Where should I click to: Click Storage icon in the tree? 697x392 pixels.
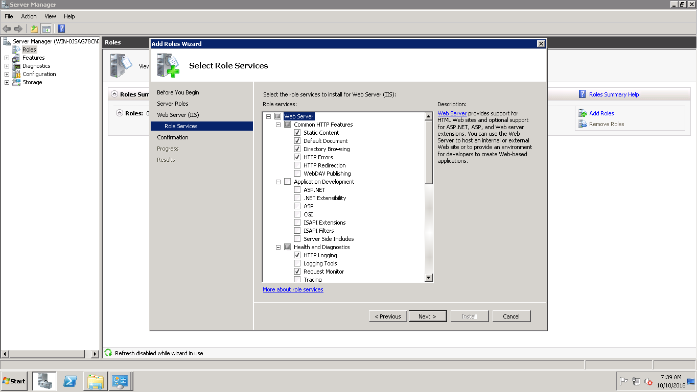click(16, 82)
